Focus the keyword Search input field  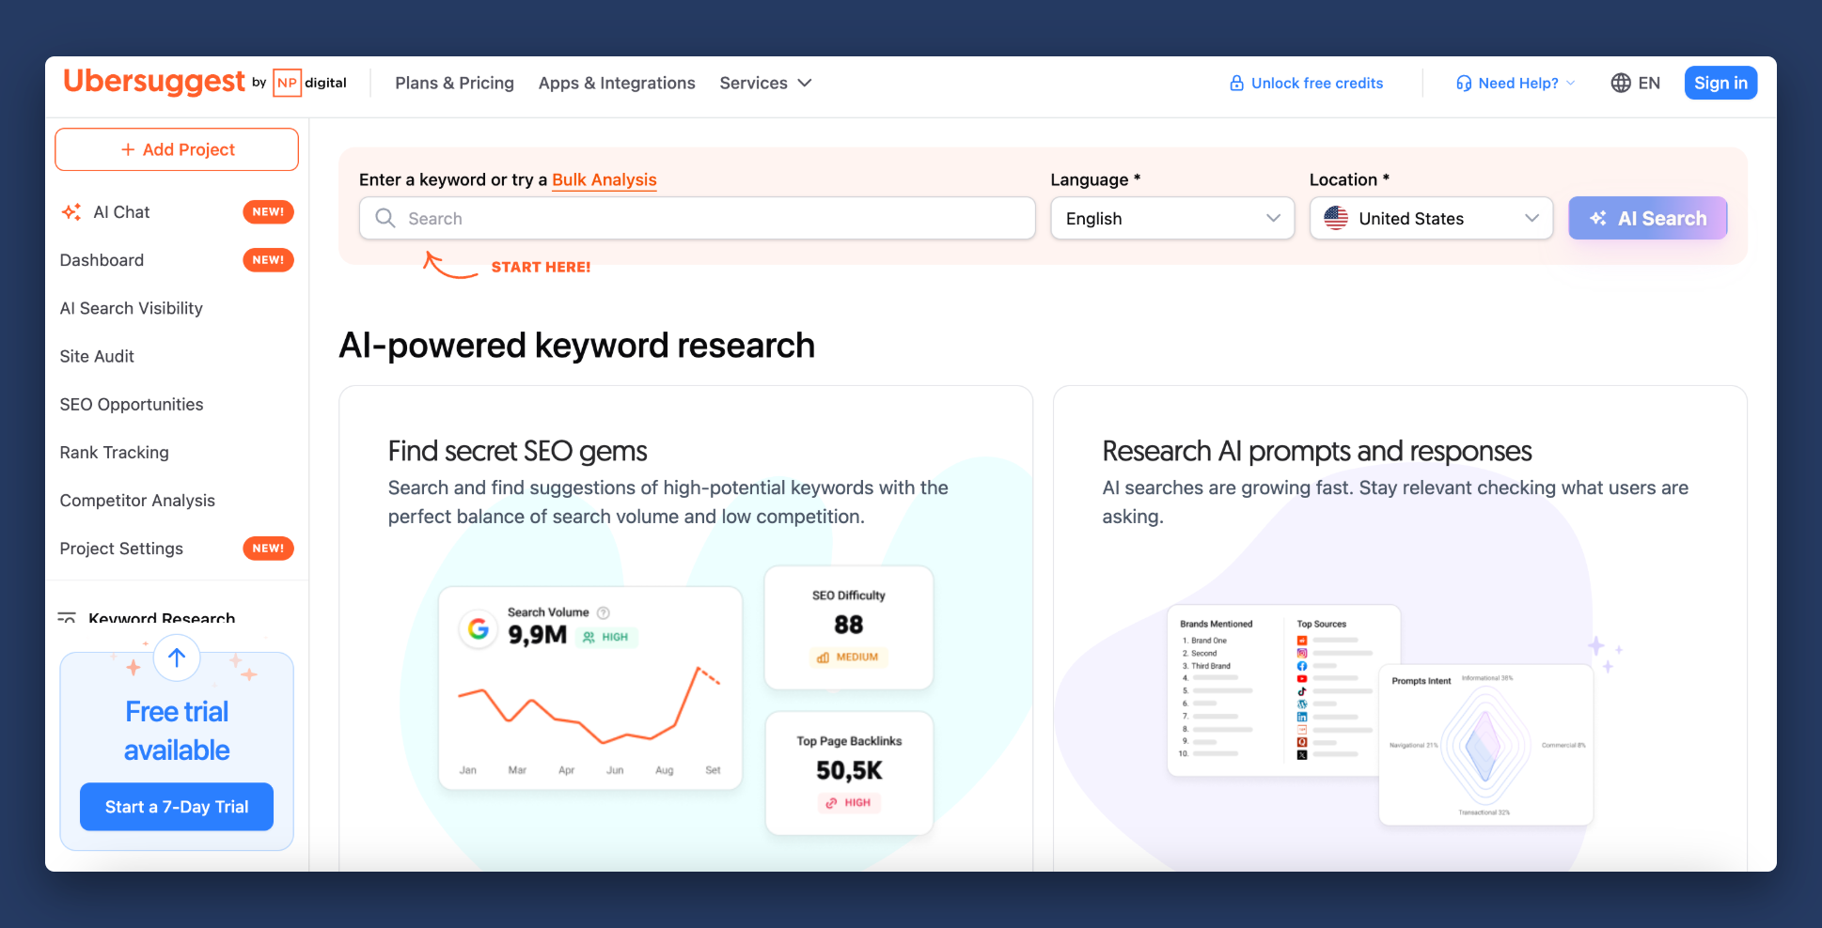point(697,218)
